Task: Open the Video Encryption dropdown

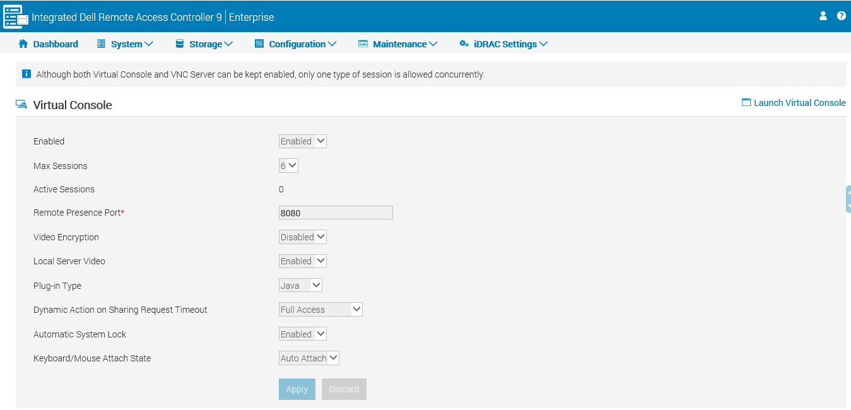Action: pyautogui.click(x=302, y=237)
